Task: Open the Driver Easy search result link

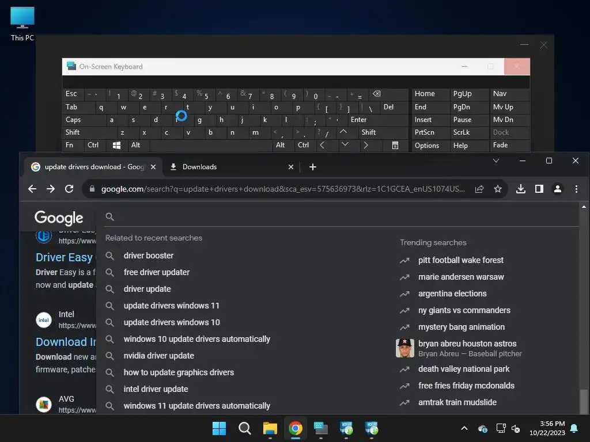Action: click(x=66, y=257)
